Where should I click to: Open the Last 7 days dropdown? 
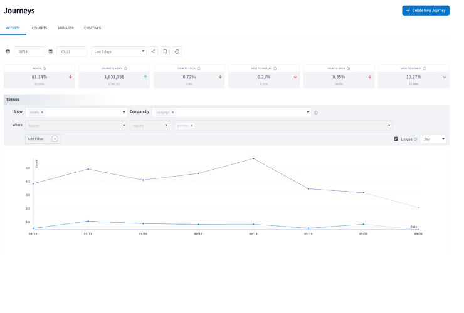(119, 51)
